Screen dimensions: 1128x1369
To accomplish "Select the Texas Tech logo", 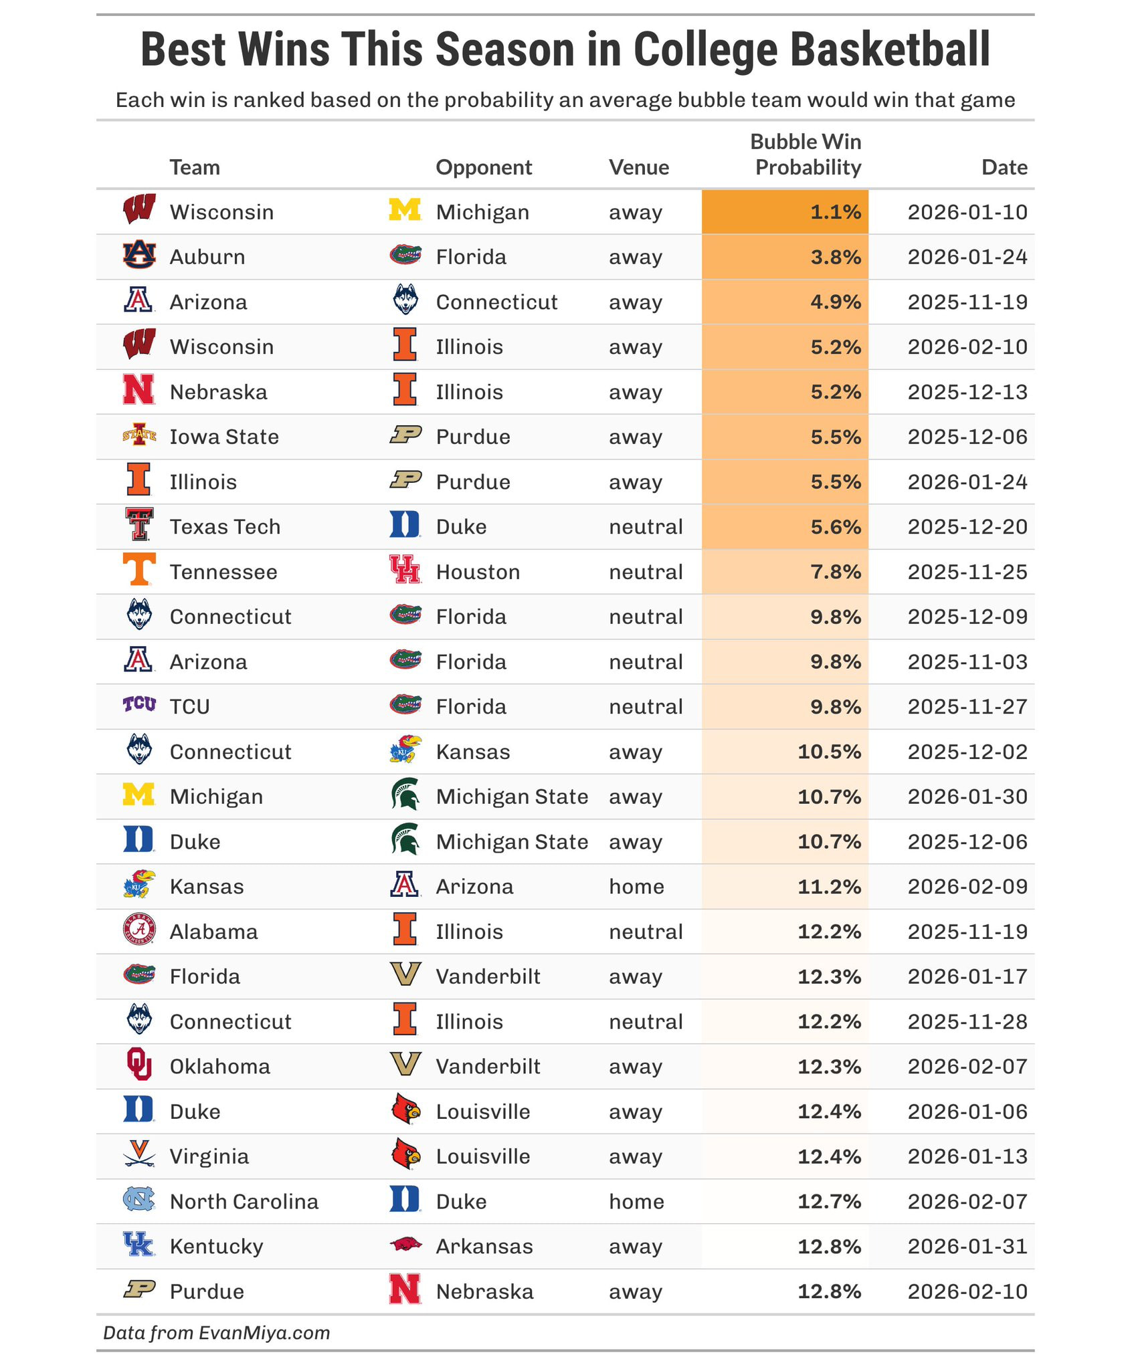I will tap(139, 525).
